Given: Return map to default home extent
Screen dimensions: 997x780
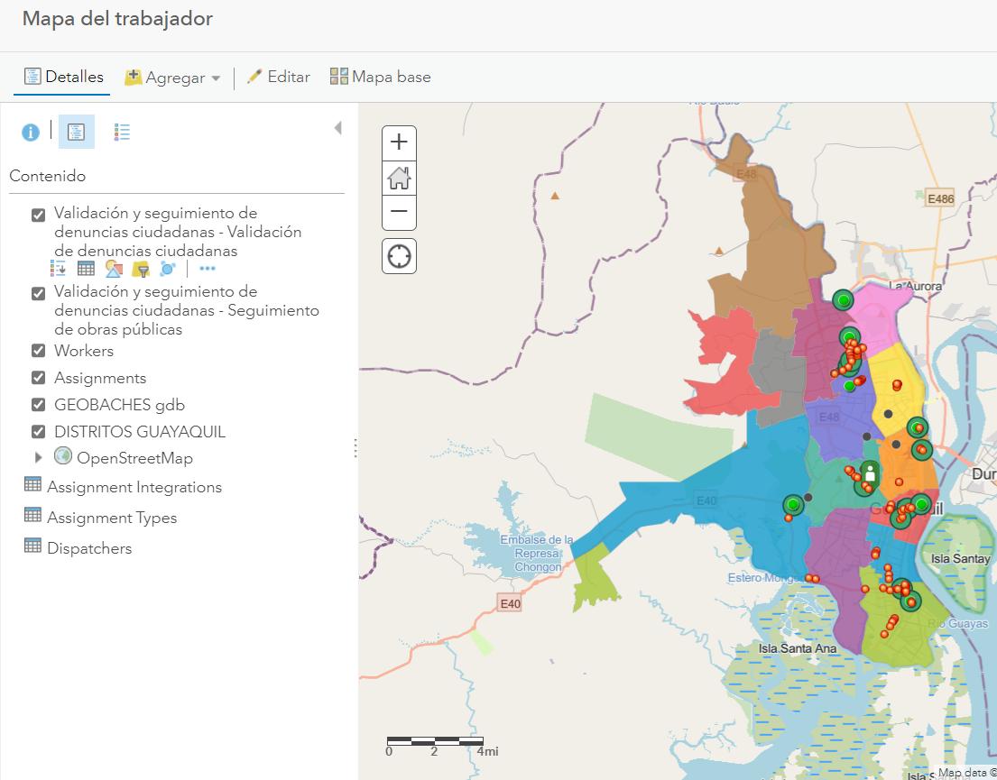Looking at the screenshot, I should (x=399, y=178).
